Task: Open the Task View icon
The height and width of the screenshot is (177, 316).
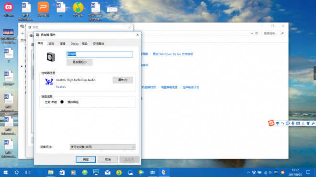Action: click(x=28, y=172)
